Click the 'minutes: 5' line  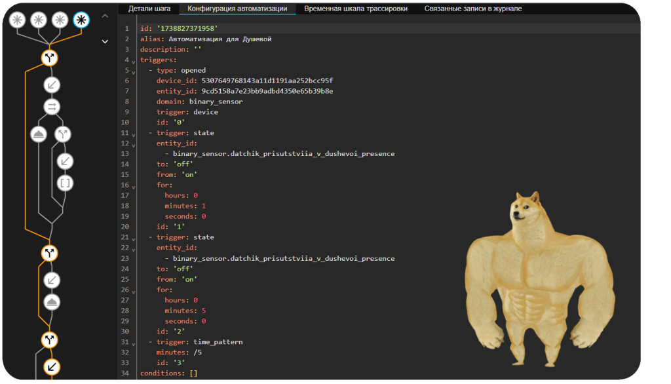click(185, 311)
